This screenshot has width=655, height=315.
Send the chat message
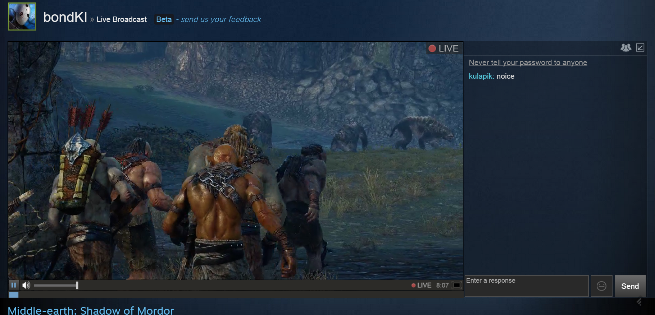pyautogui.click(x=630, y=286)
